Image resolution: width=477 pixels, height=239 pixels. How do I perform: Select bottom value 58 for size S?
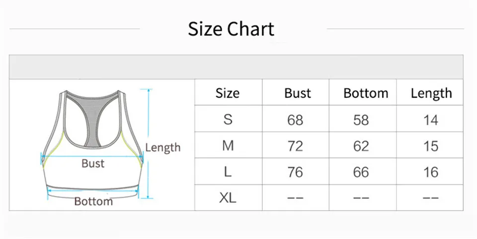[361, 120]
